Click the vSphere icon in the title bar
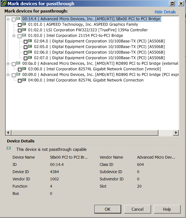This screenshot has height=218, width=186. coord(3,3)
